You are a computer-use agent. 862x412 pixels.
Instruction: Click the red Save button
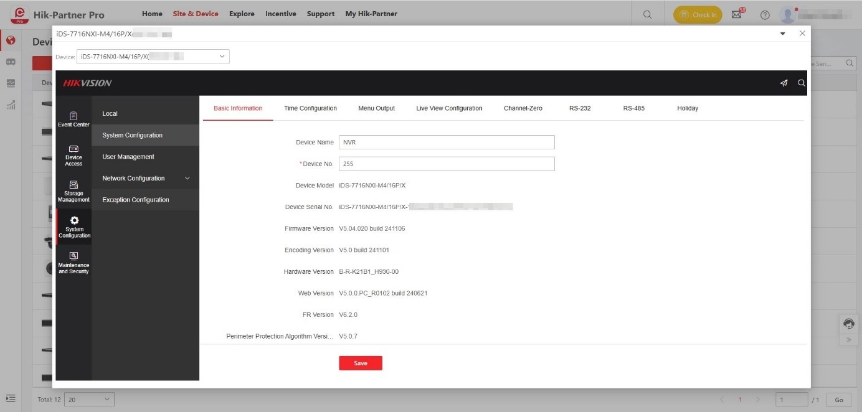pyautogui.click(x=360, y=363)
